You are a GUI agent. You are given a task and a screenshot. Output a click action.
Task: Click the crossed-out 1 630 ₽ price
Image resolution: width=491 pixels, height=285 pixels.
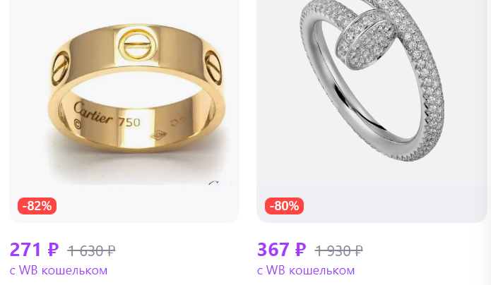(x=91, y=250)
